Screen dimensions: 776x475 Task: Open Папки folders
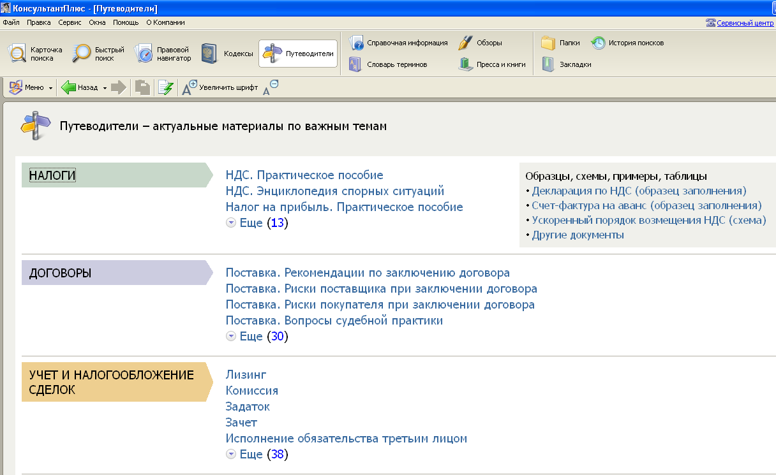[x=561, y=43]
